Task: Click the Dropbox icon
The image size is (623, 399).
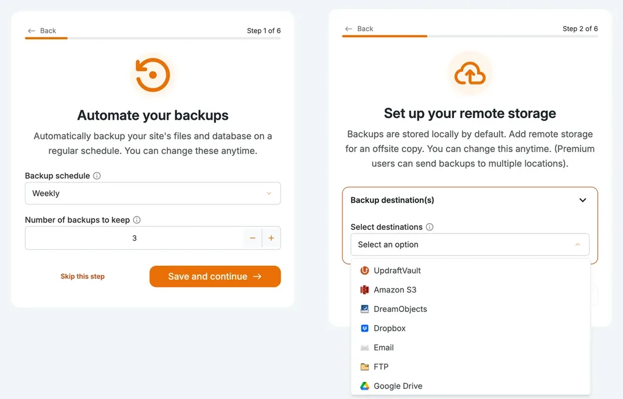Action: click(364, 328)
